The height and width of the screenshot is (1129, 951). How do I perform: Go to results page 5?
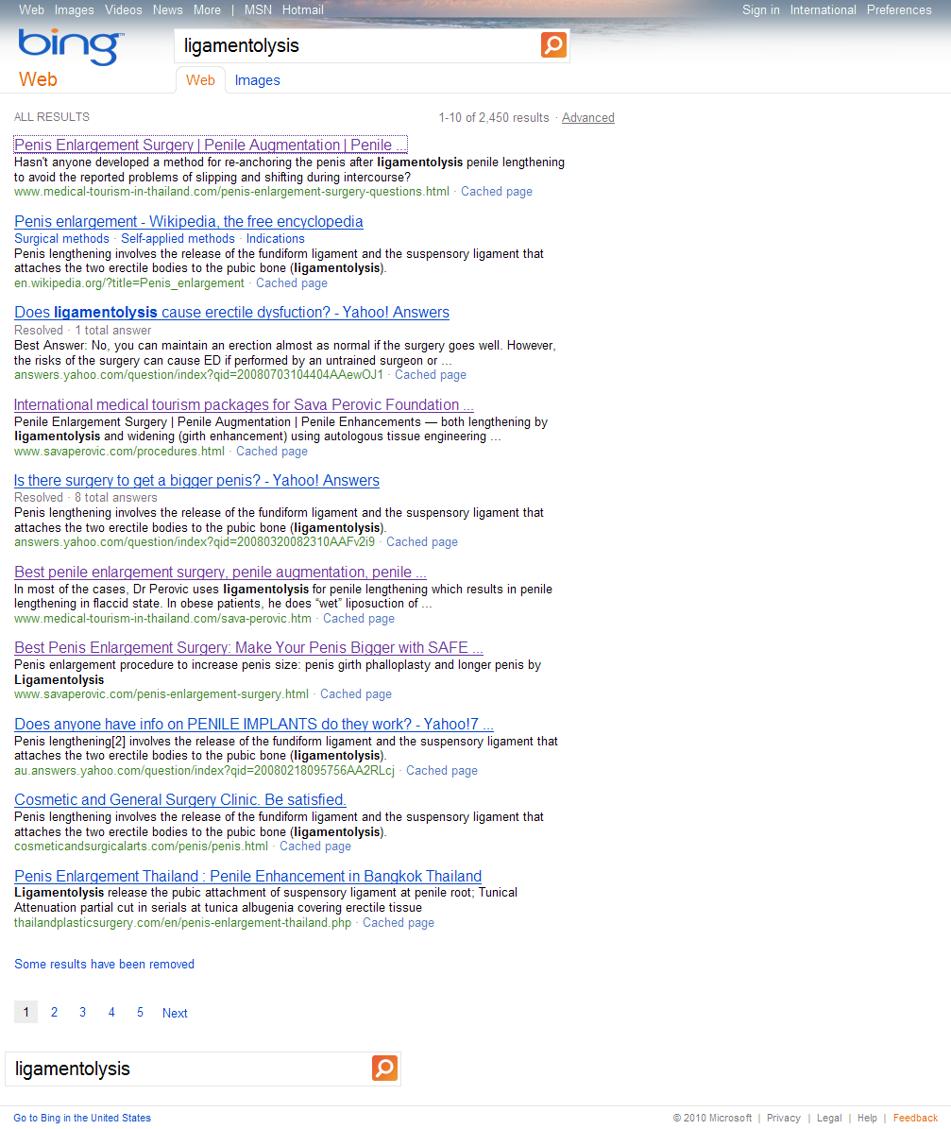tap(140, 1013)
